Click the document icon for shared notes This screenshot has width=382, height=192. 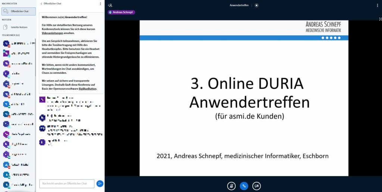(5, 27)
